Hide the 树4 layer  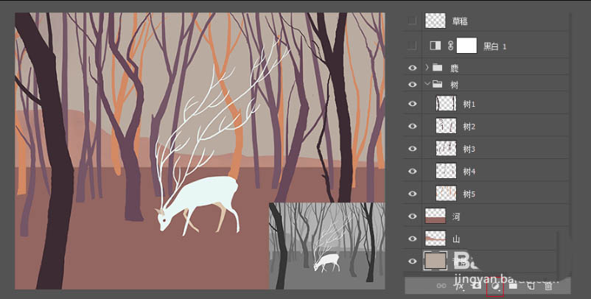tap(413, 171)
